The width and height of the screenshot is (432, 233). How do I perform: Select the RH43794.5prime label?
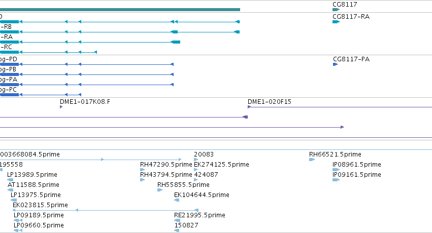(x=166, y=175)
